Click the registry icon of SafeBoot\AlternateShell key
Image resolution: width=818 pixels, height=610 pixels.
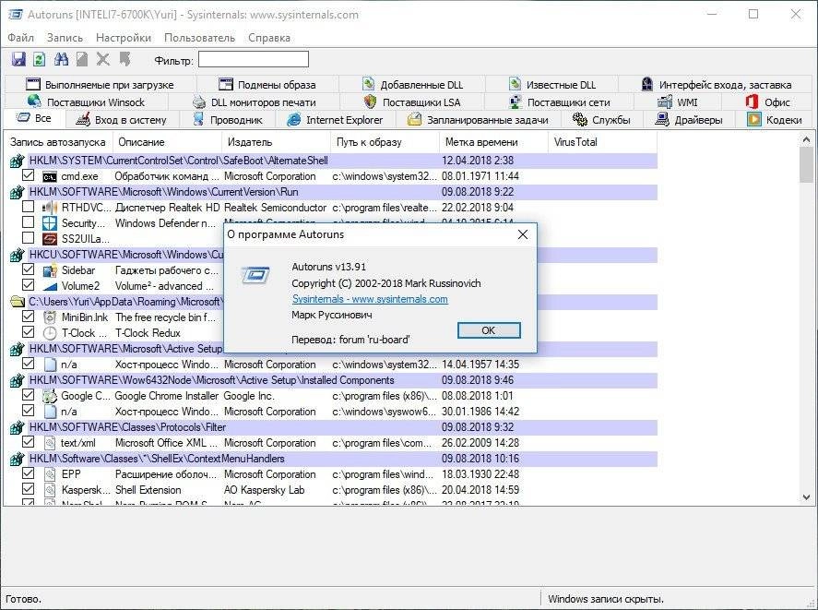coord(18,161)
